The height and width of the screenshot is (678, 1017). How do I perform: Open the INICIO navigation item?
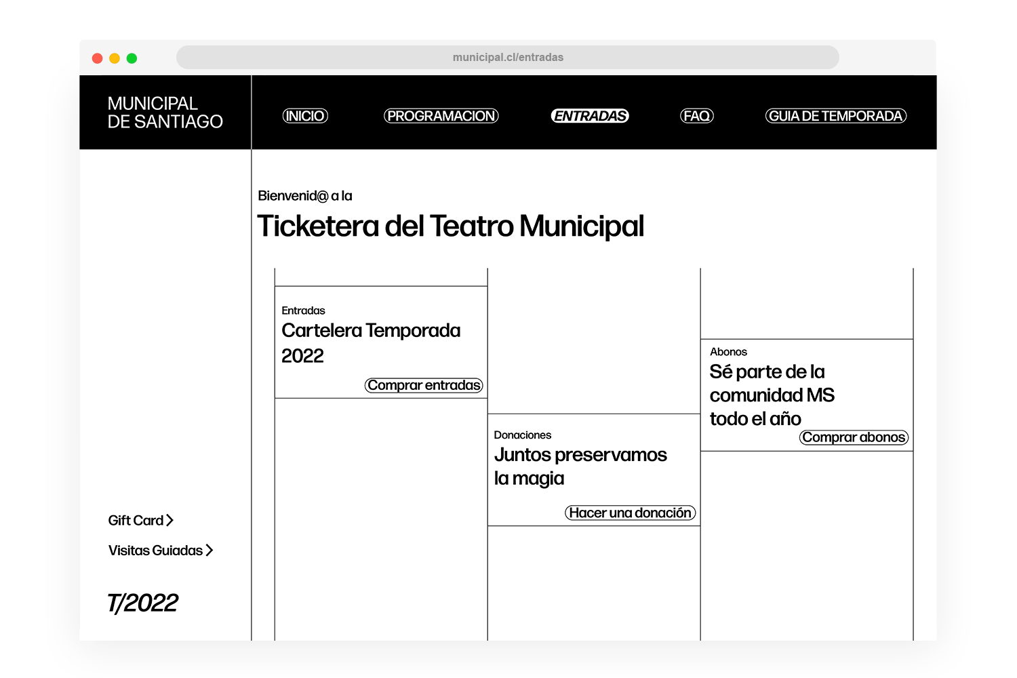pyautogui.click(x=305, y=116)
